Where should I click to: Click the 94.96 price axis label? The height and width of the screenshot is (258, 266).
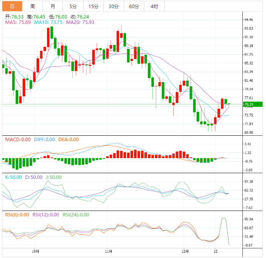pos(249,20)
